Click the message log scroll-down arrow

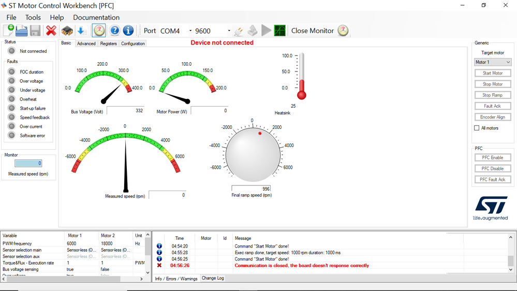[511, 270]
